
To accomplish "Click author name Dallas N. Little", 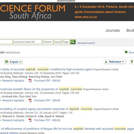I will pos(35,116).
